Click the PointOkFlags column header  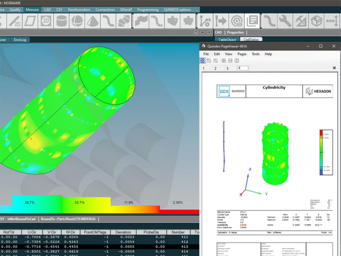95,232
